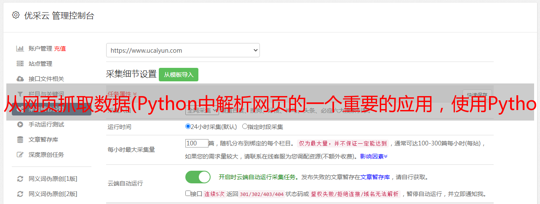Viewport: 540px width, 204px height.
Task: Click the 手动运行测试 play icon
Action: tap(20, 124)
